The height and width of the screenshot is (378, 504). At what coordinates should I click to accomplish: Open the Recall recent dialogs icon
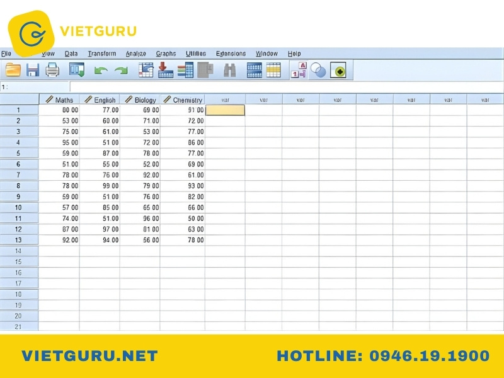click(77, 70)
